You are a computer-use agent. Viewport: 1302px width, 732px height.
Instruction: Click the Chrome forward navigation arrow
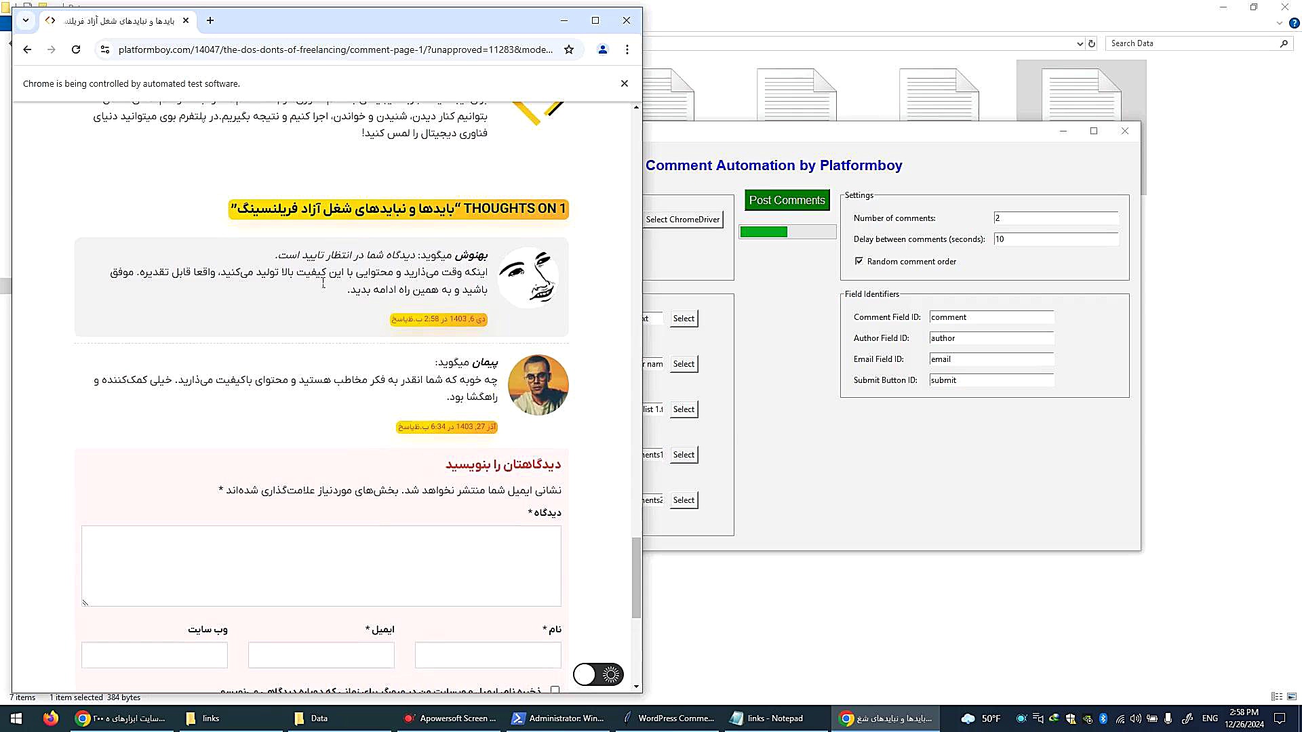(52, 49)
